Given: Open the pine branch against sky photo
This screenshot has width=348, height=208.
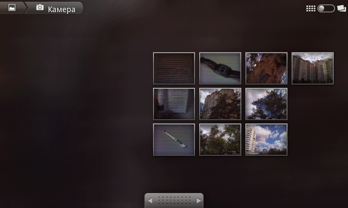Looking at the screenshot, I should tap(266, 104).
